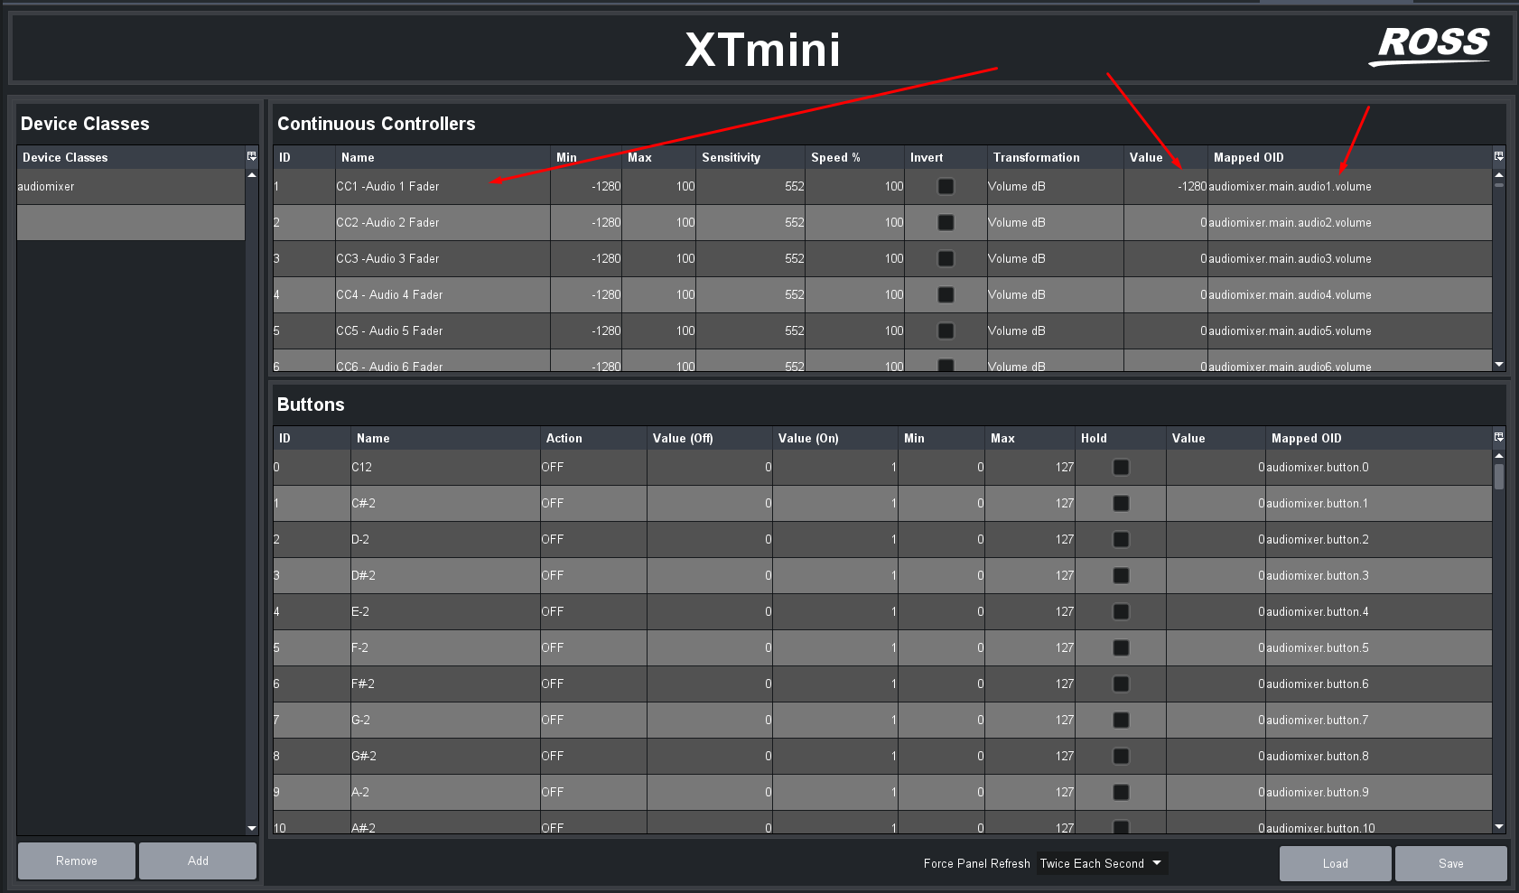The height and width of the screenshot is (893, 1519).
Task: Select the F#2 button name cell
Action: point(445,684)
